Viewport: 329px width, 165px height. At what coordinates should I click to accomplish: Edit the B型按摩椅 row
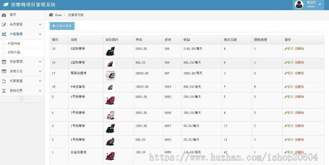(289, 48)
